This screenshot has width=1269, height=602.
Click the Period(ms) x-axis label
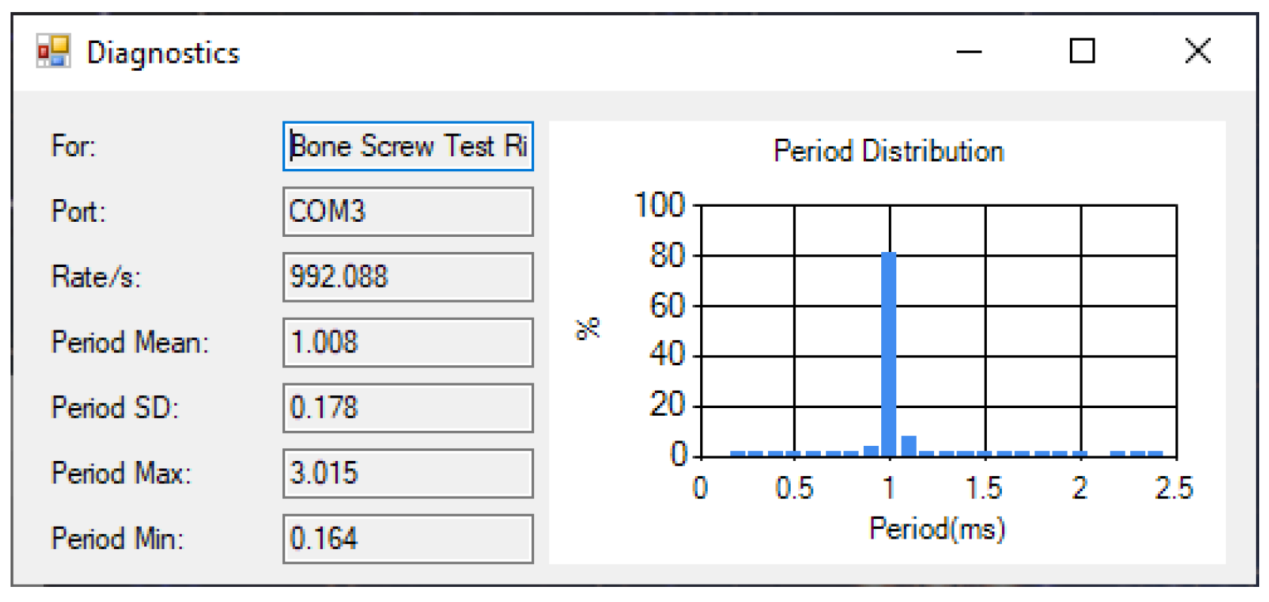pyautogui.click(x=937, y=529)
